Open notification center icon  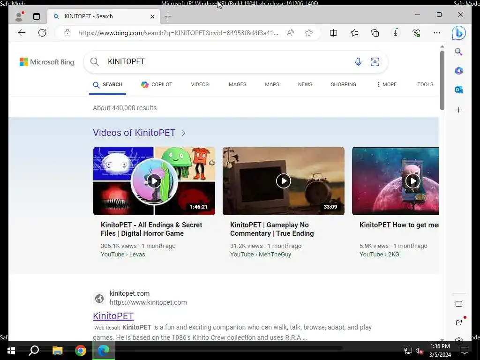tap(465, 351)
